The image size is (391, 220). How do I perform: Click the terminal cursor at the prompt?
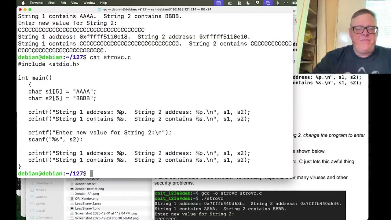(91, 174)
